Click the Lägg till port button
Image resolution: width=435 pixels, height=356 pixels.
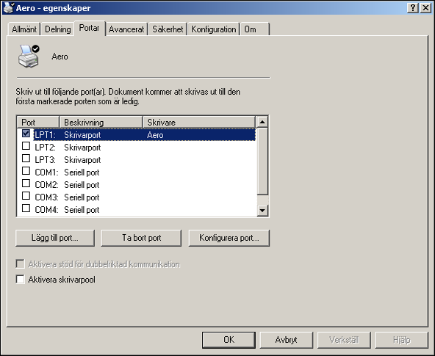(x=55, y=238)
